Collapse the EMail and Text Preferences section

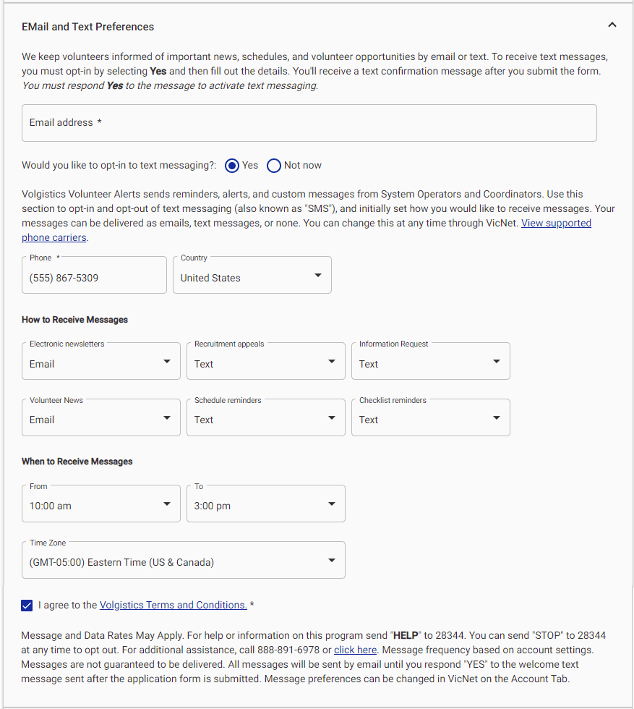[612, 24]
